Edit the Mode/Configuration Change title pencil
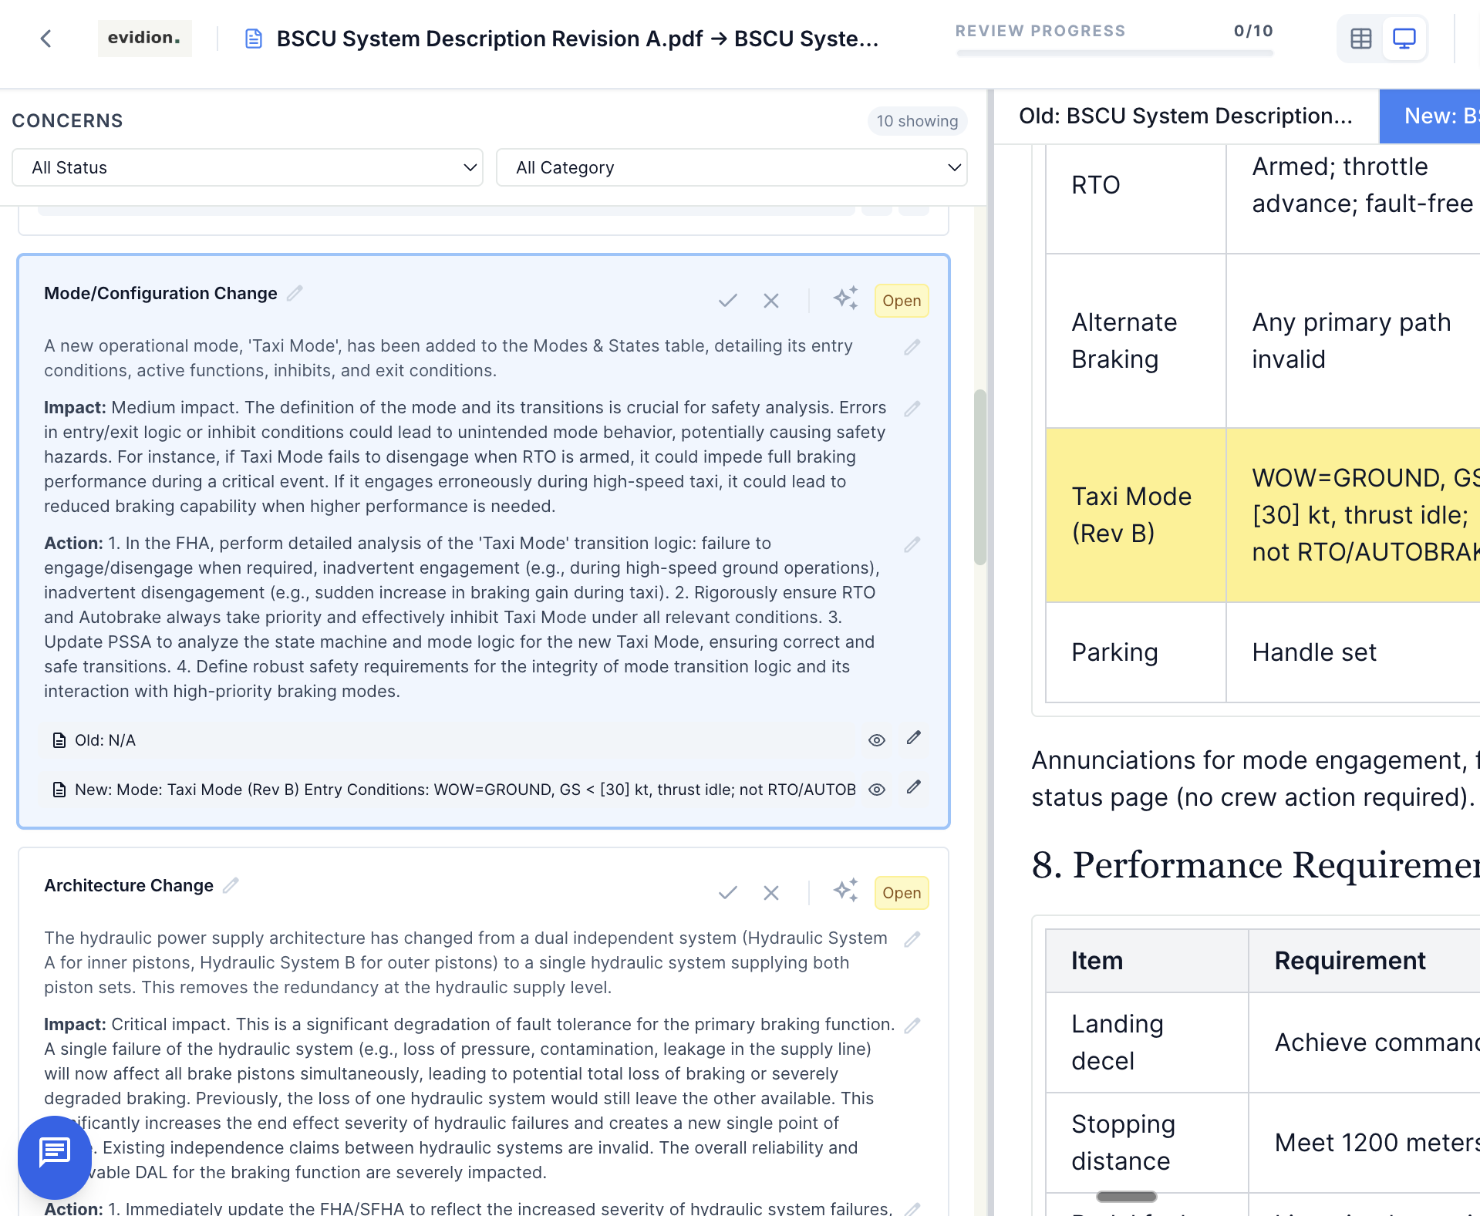Screen dimensions: 1480x1216 tap(295, 294)
